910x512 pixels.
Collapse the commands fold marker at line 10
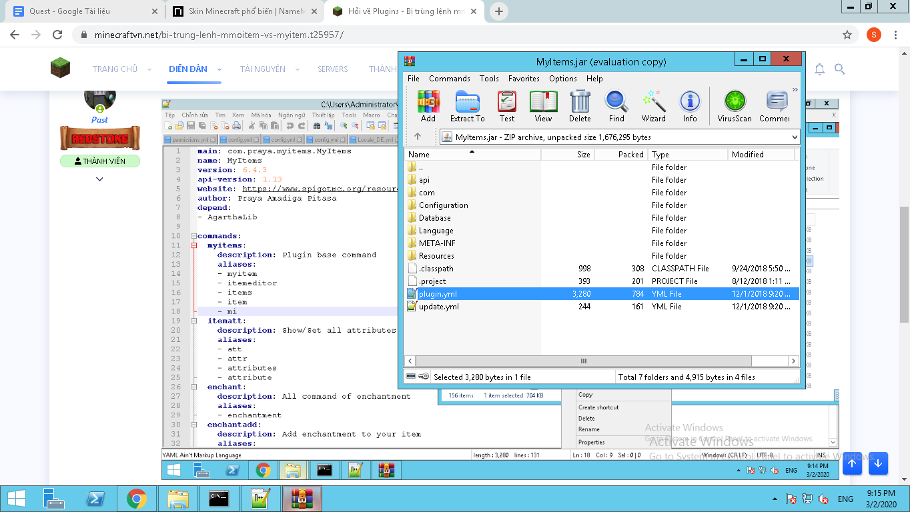coord(194,236)
